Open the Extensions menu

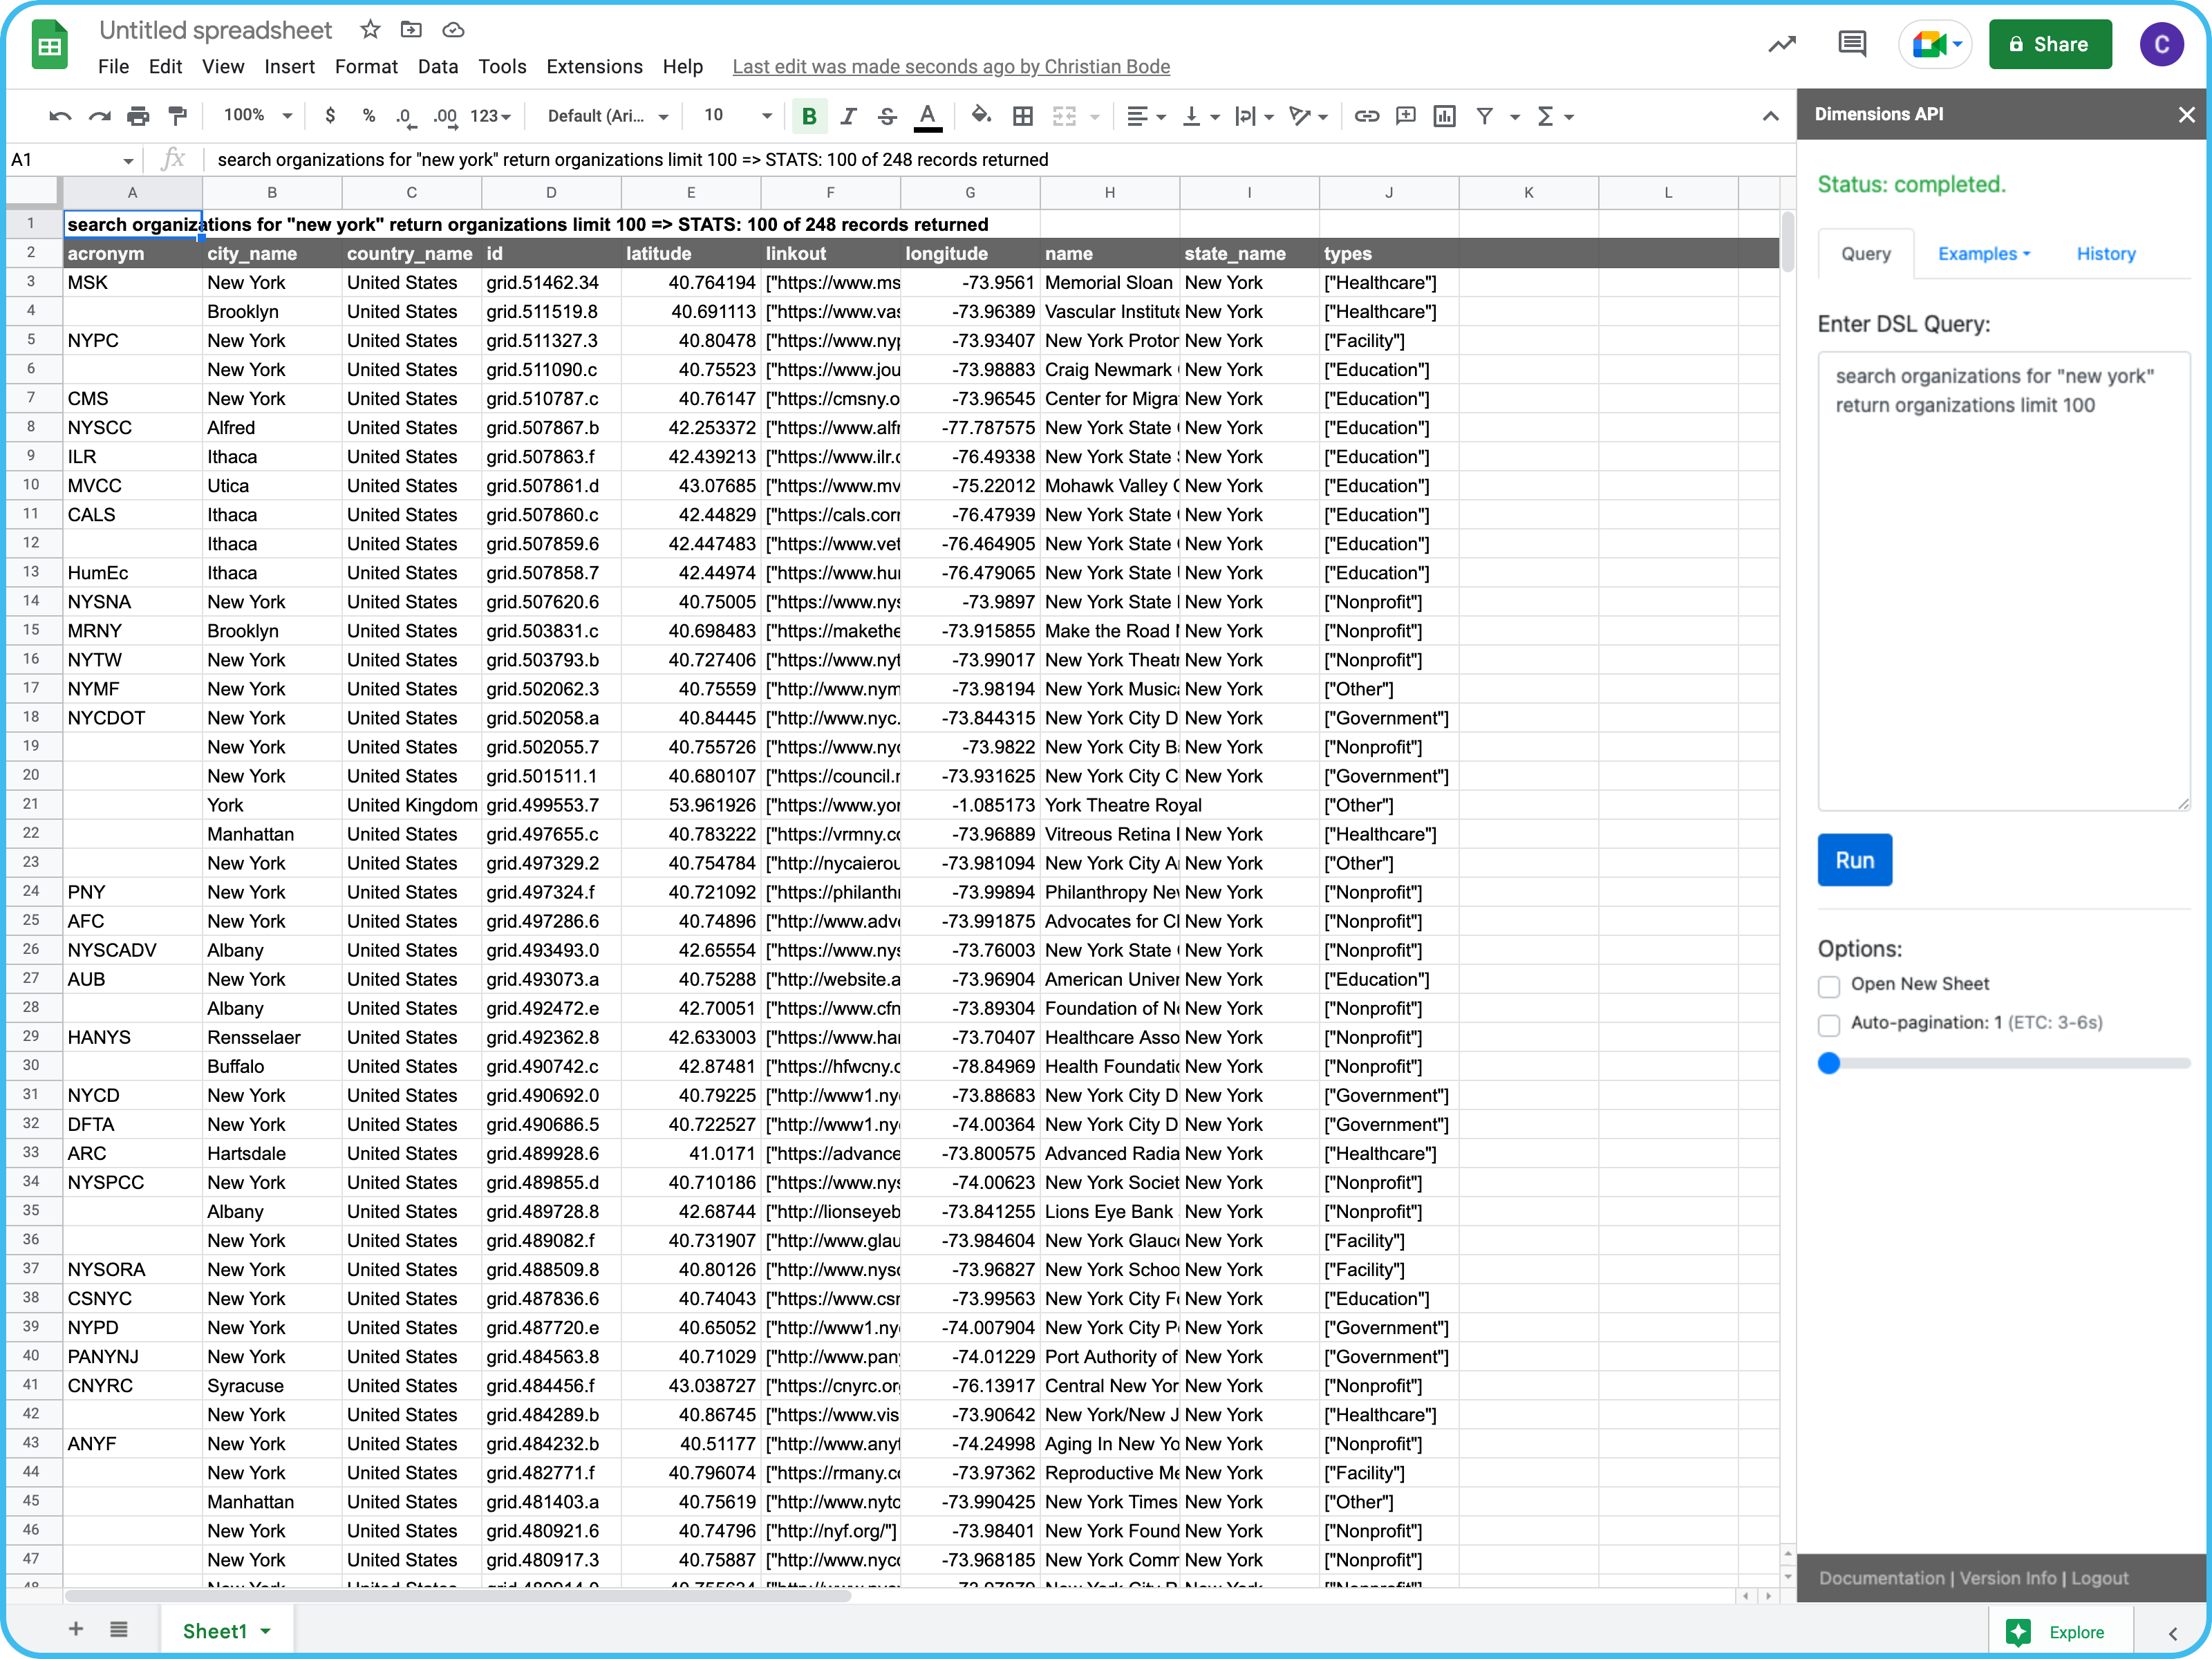[x=594, y=67]
